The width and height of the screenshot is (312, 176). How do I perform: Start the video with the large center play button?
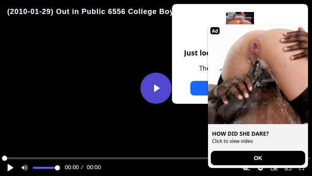[x=156, y=88]
